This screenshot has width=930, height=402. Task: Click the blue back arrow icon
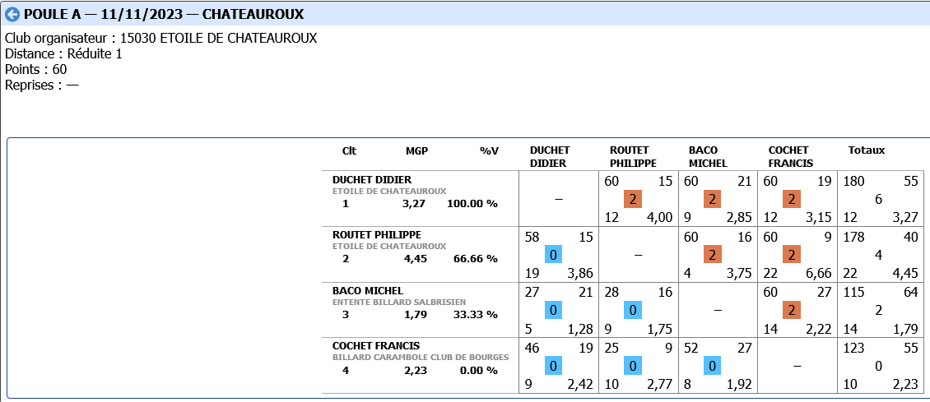pos(12,14)
